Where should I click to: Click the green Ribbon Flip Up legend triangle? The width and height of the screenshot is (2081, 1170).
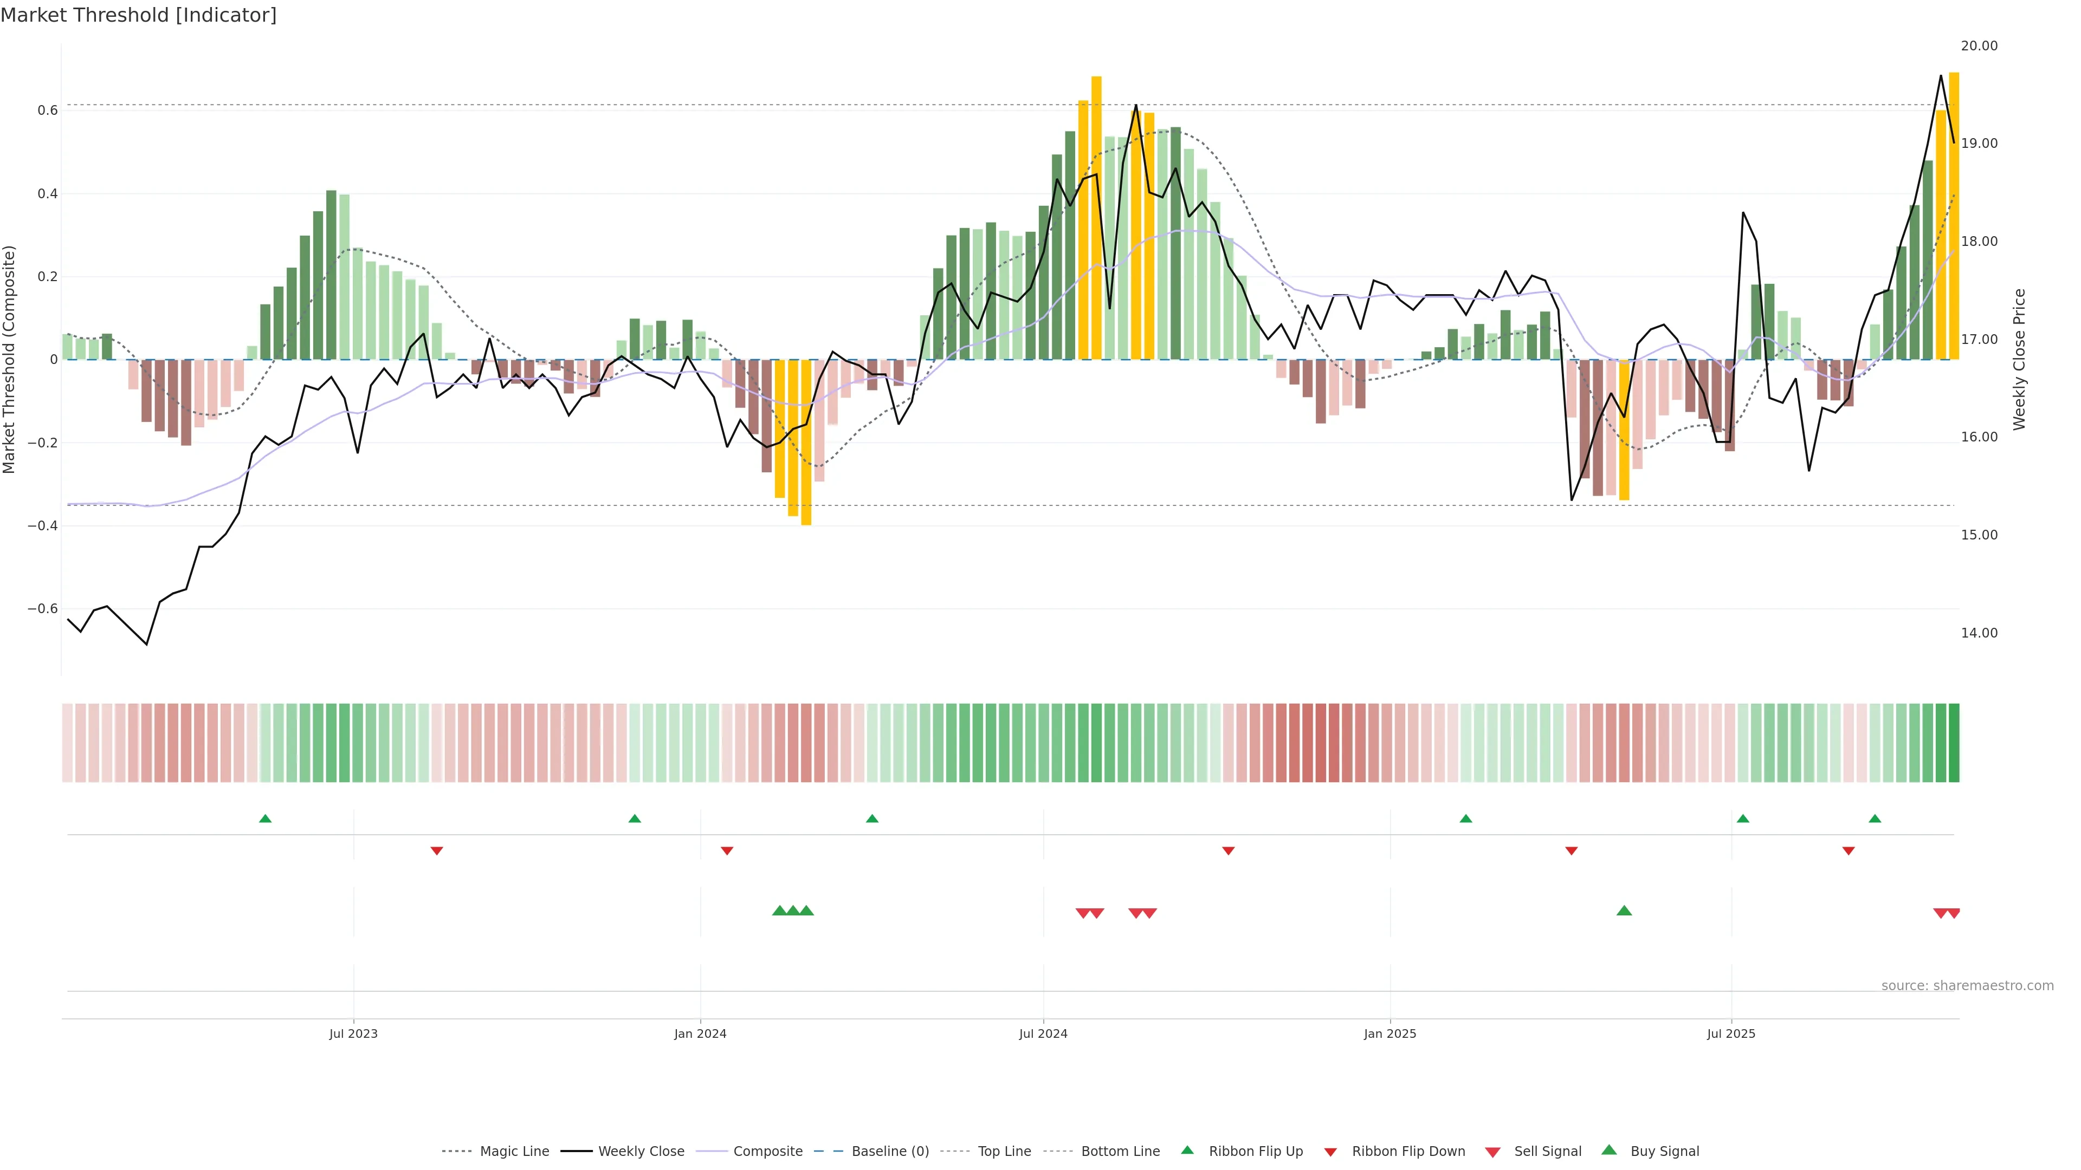(1187, 1150)
